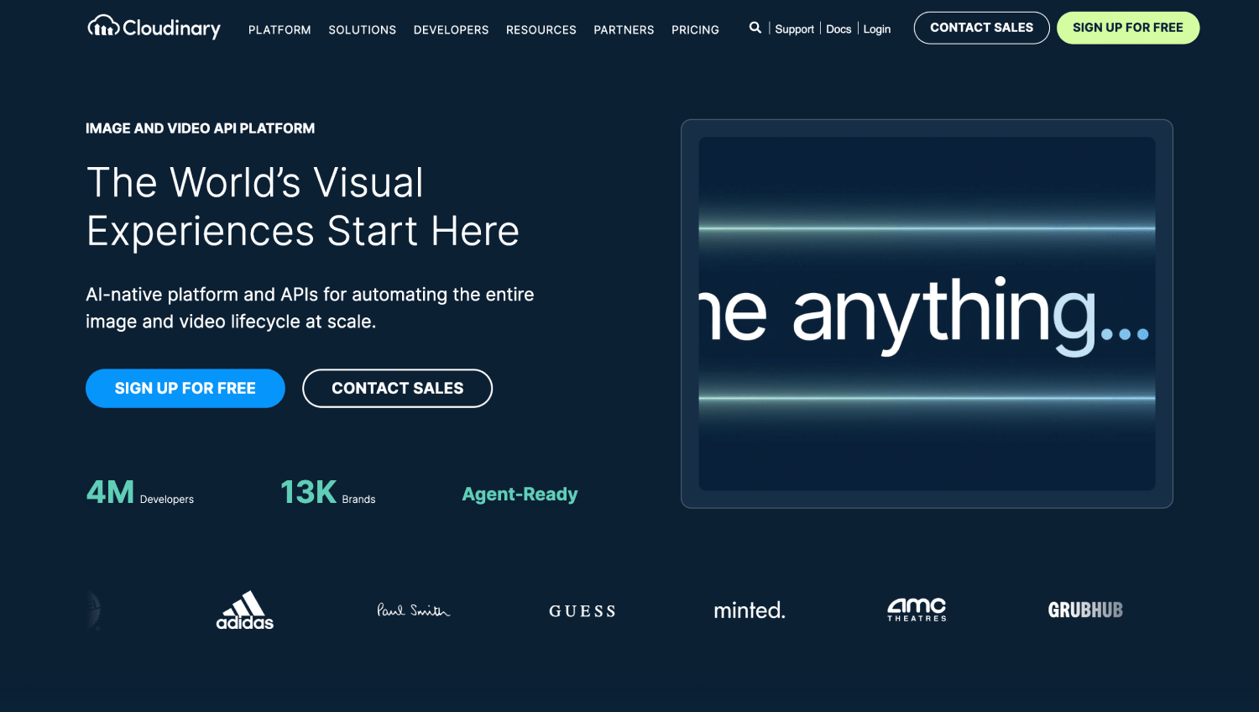The height and width of the screenshot is (712, 1259).
Task: Open the PLATFORM menu
Action: point(279,29)
